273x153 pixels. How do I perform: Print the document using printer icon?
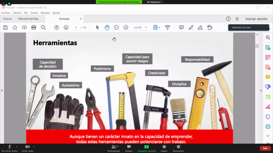(34, 27)
